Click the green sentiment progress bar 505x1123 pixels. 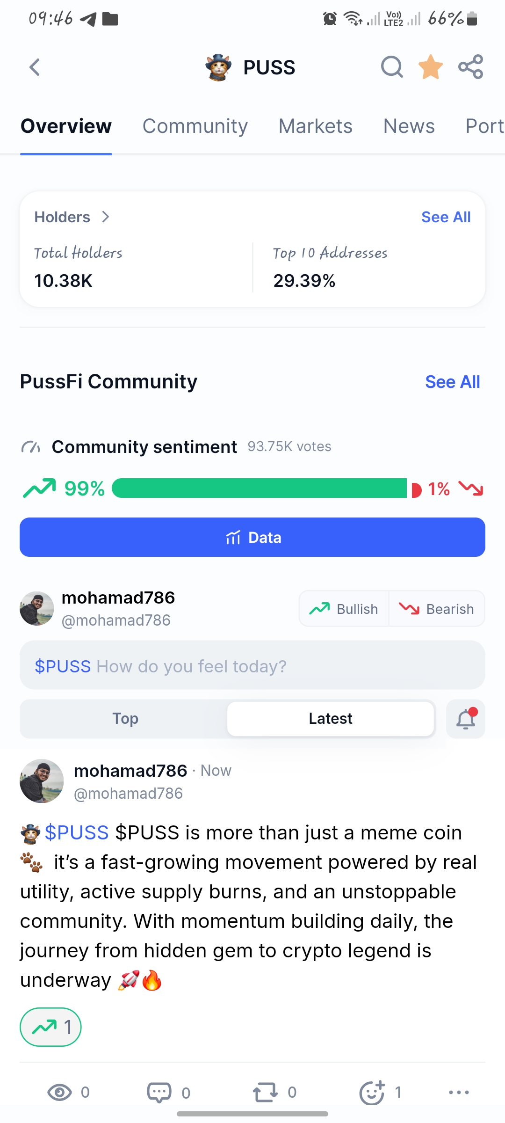tap(260, 489)
